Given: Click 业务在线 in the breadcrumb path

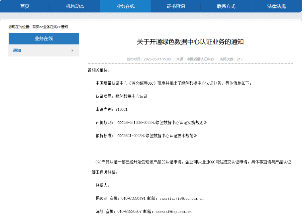Looking at the screenshot, I should [50, 27].
